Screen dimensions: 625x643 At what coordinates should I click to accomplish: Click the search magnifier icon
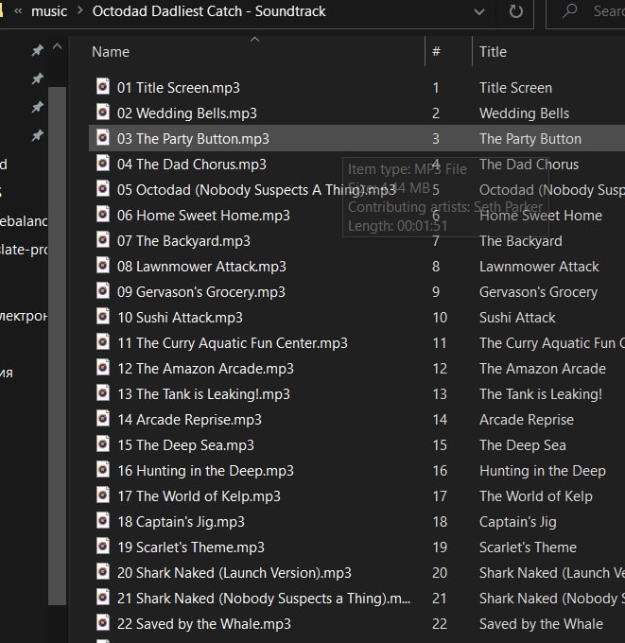tap(569, 10)
